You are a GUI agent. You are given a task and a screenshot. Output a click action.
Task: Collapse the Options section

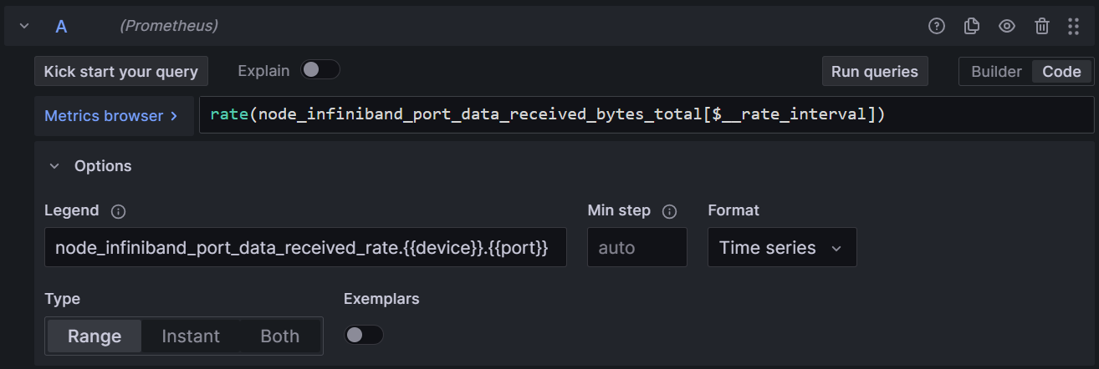54,166
